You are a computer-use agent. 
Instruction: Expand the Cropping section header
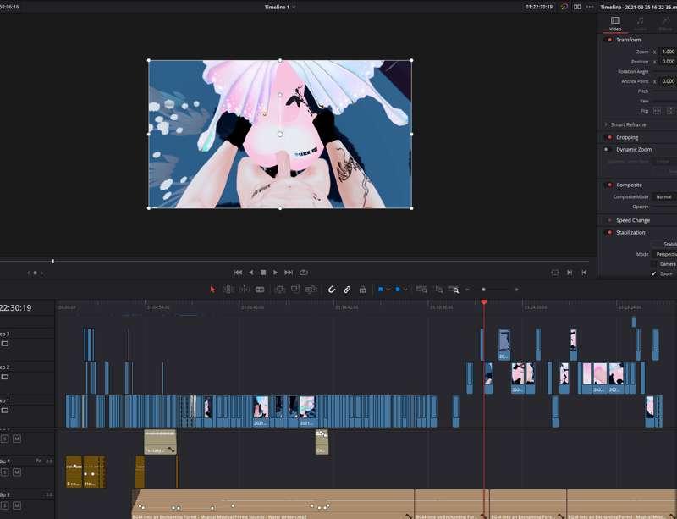pyautogui.click(x=627, y=137)
